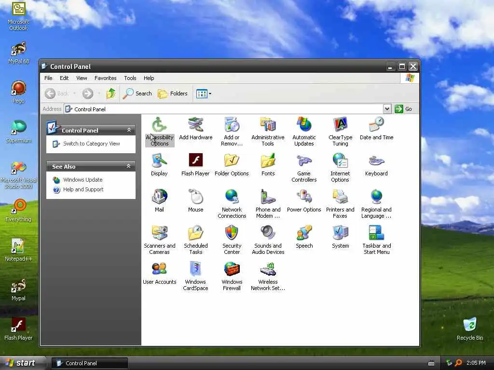
Task: Click the Go button
Action: pyautogui.click(x=404, y=109)
